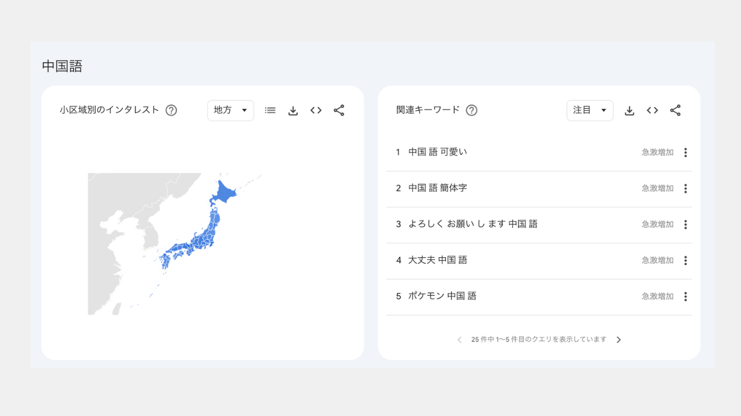Open more options for 大丈夫 中国 語
The image size is (741, 416).
pos(685,261)
